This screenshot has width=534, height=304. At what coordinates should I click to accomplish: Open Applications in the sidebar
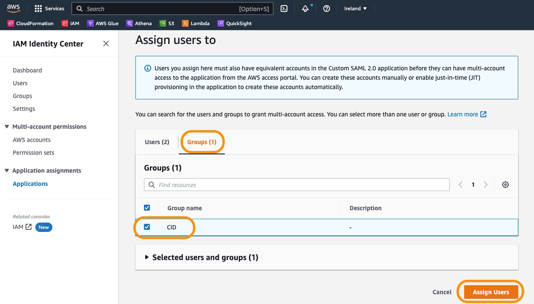point(30,184)
